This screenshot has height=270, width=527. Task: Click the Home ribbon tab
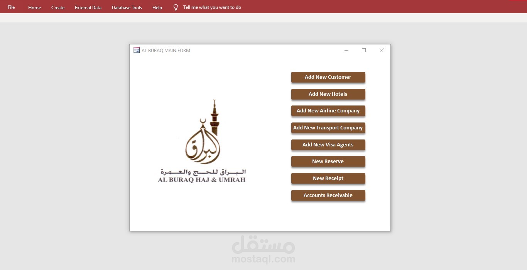[34, 7]
